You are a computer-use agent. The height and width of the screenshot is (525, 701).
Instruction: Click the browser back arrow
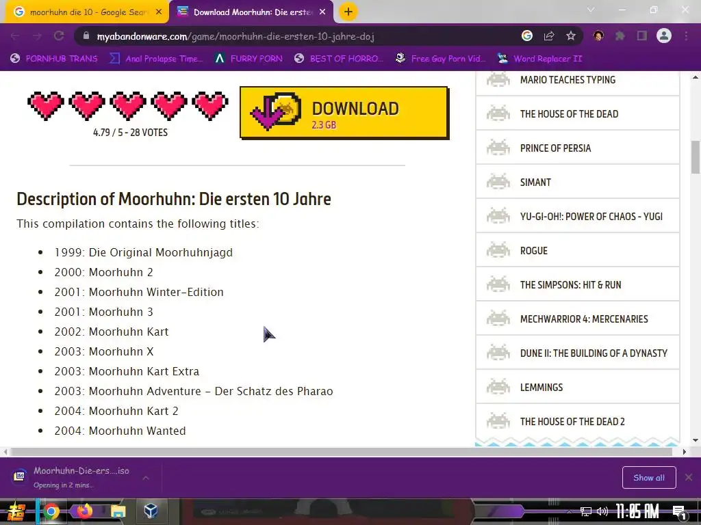(x=15, y=36)
